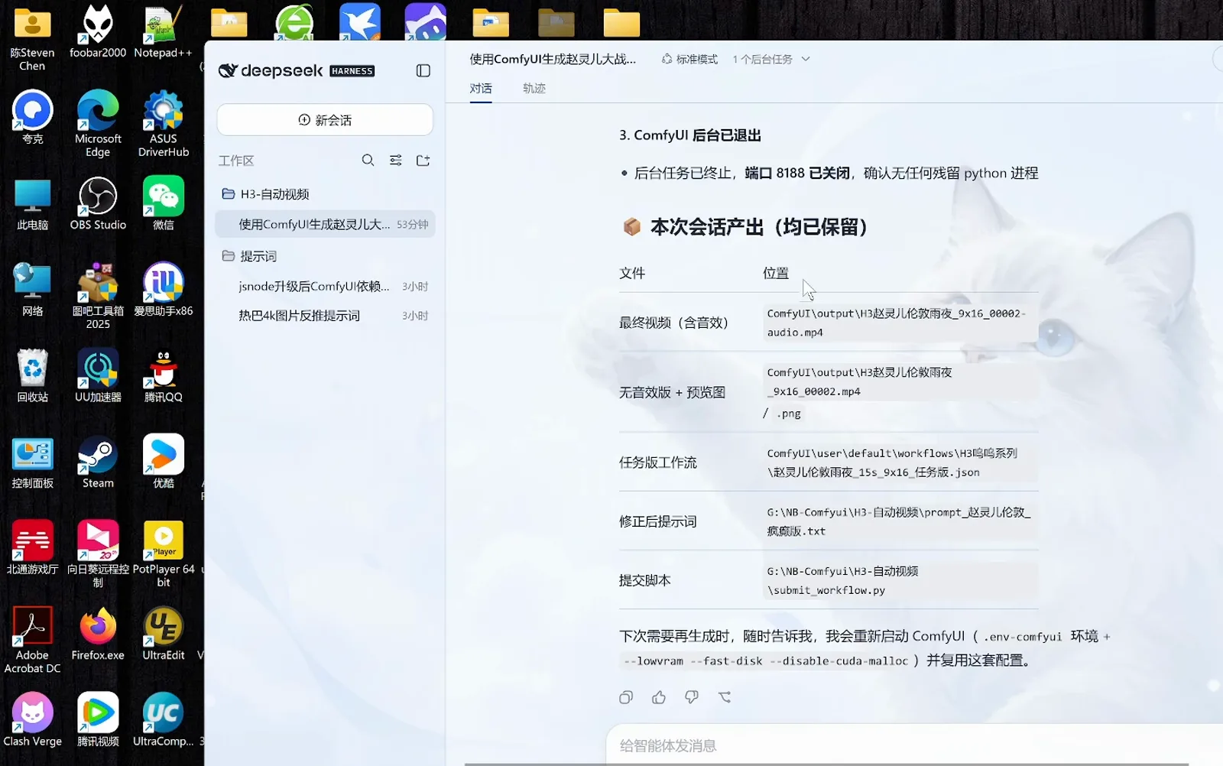The image size is (1223, 766).
Task: Select chat 使用ComfyUI生成赵灵儿大...
Action: pos(325,224)
